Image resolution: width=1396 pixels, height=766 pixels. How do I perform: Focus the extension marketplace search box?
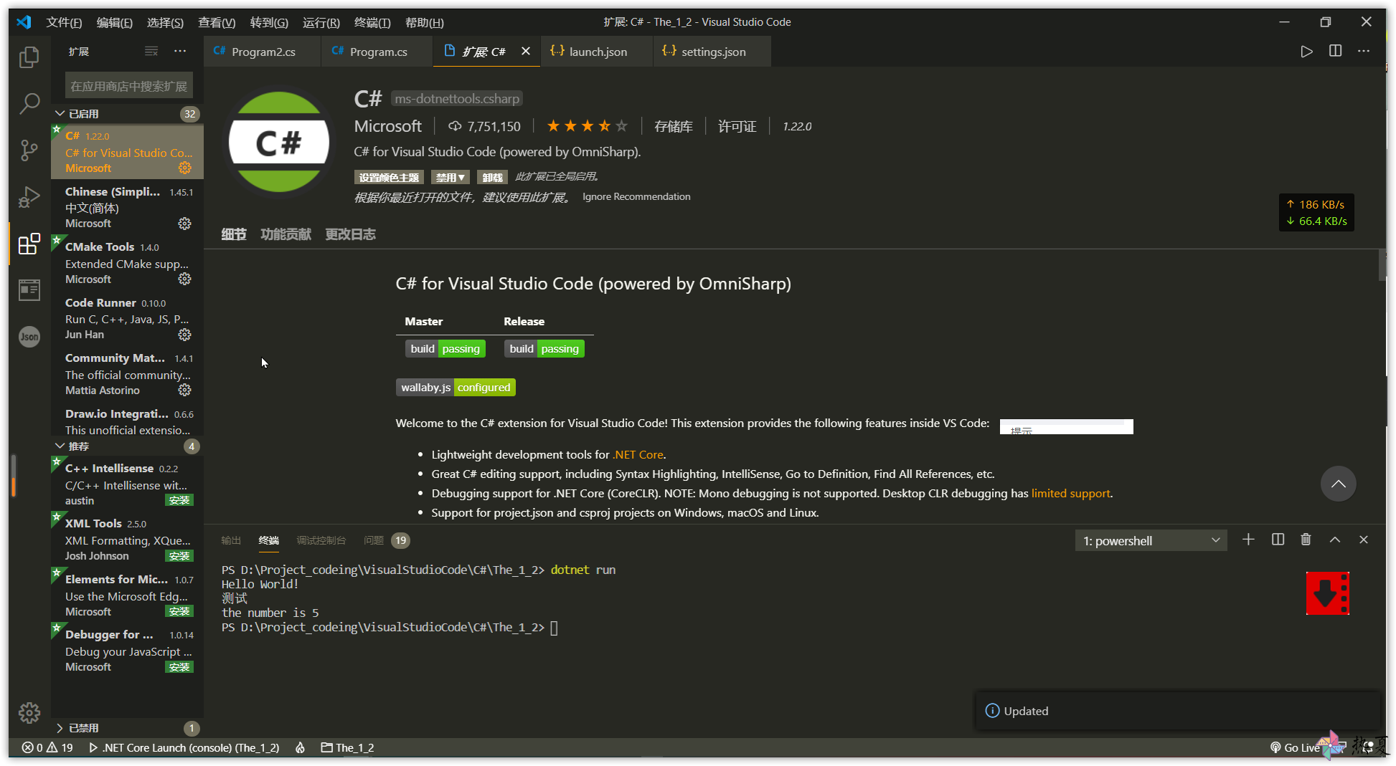coord(129,86)
